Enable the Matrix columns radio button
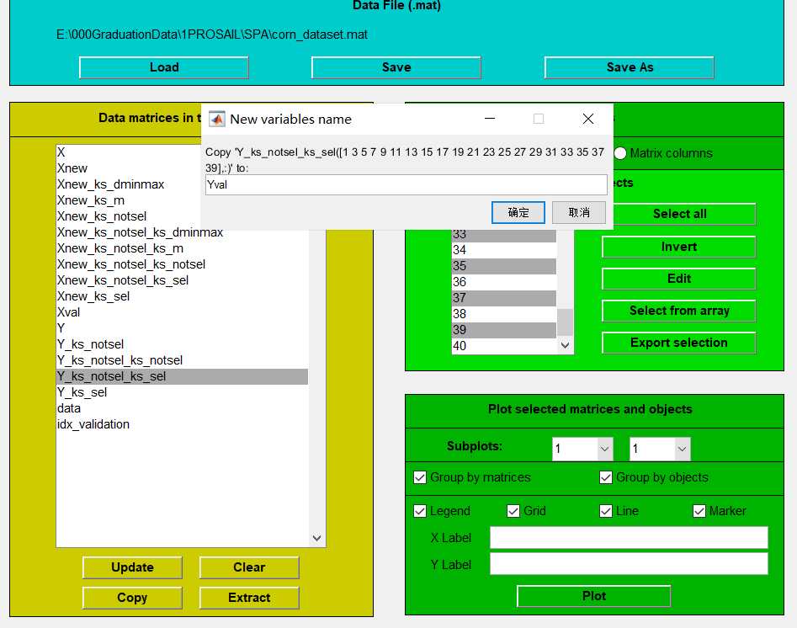The width and height of the screenshot is (797, 628). [620, 153]
